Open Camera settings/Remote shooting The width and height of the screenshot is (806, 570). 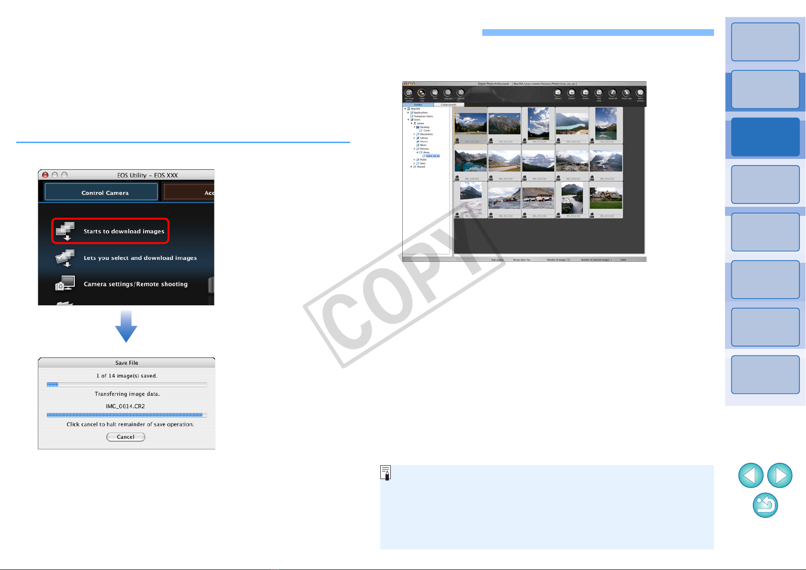point(122,284)
